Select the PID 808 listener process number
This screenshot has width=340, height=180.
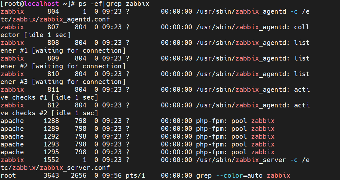[53, 43]
